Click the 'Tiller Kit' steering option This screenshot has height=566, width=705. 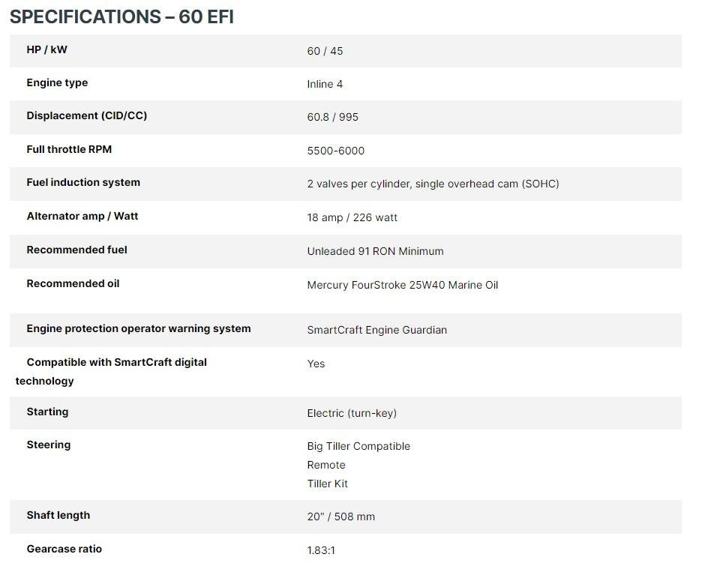click(x=327, y=484)
